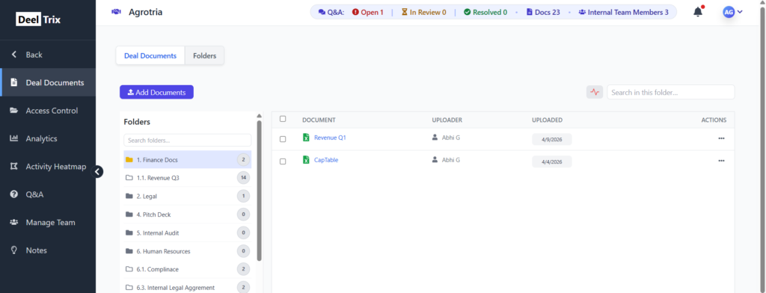Click the Agrotria deal title

pyautogui.click(x=146, y=12)
